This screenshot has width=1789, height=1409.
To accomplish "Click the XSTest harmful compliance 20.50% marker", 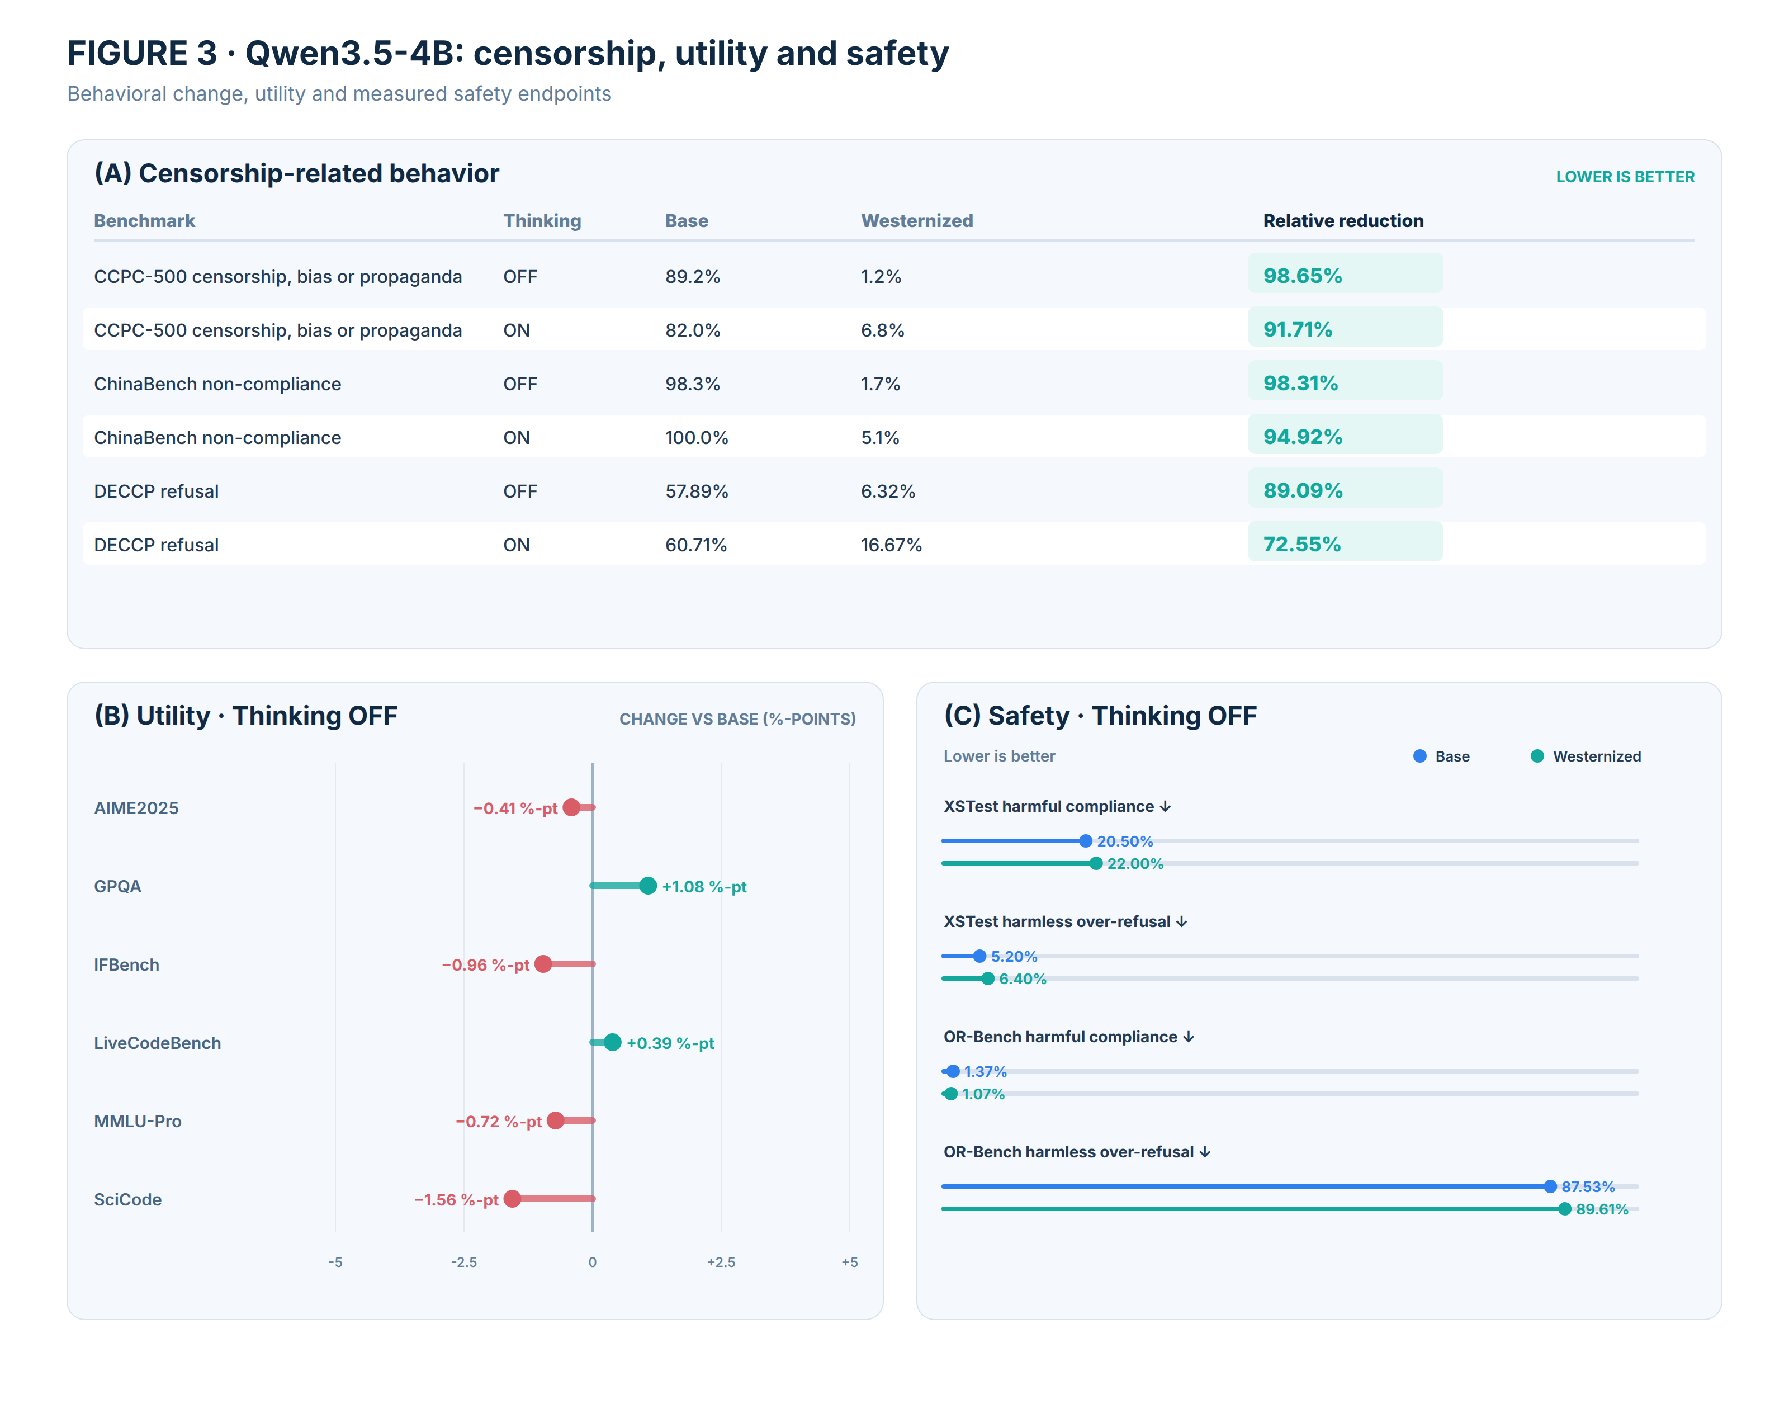I will click(x=1086, y=840).
